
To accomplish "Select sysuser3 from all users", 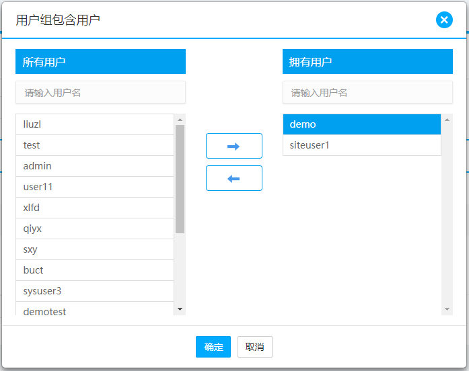I will click(x=95, y=291).
